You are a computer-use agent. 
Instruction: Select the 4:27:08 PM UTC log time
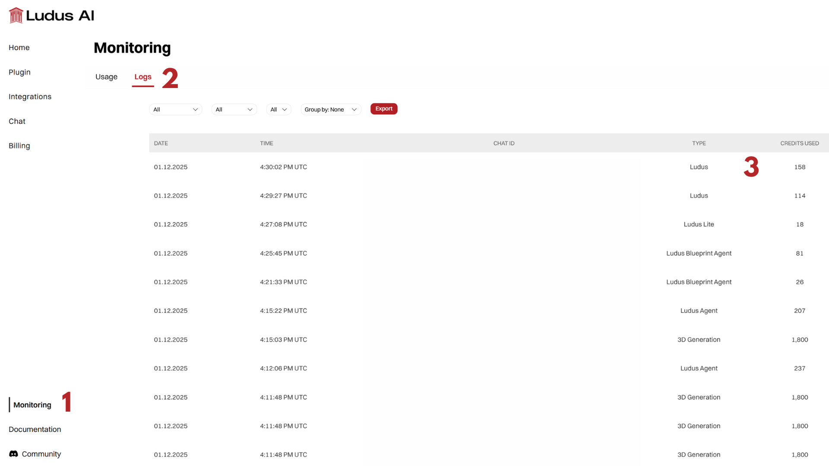[x=283, y=224]
